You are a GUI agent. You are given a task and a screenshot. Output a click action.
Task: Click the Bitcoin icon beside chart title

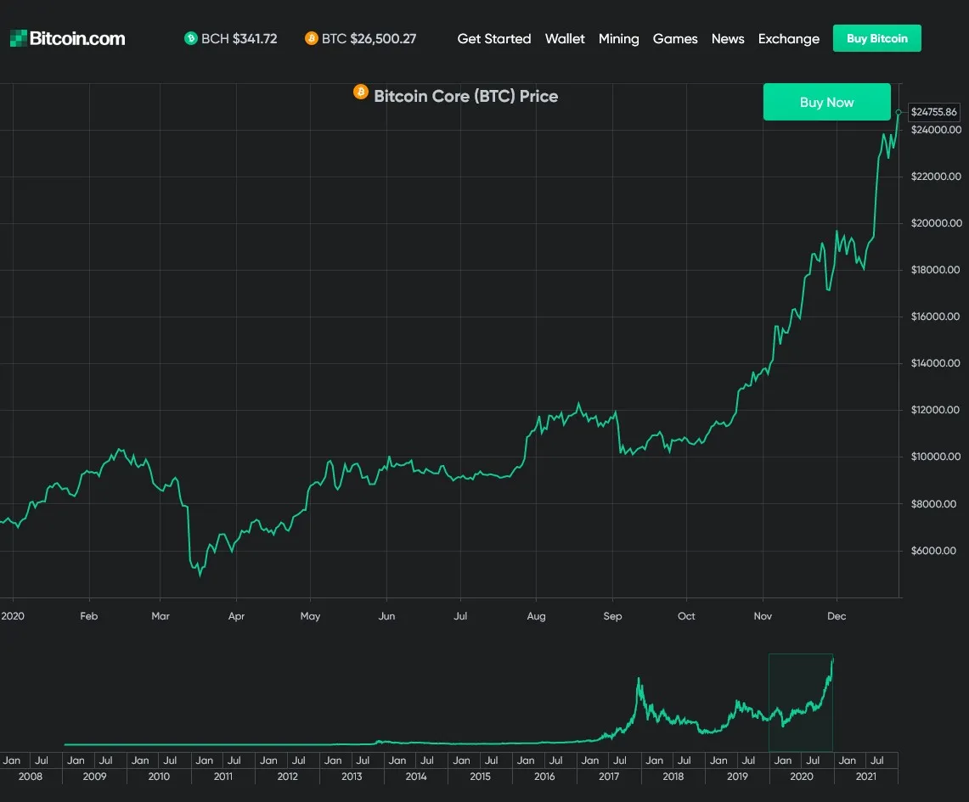(361, 92)
